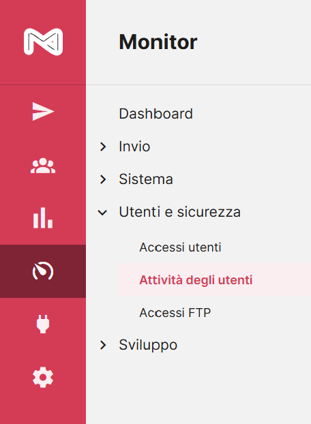Click the Utenti e sicurezza label
Image resolution: width=311 pixels, height=424 pixels.
[x=180, y=212]
